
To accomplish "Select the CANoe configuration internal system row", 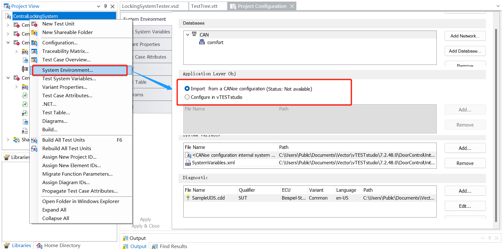I will pyautogui.click(x=310, y=155).
